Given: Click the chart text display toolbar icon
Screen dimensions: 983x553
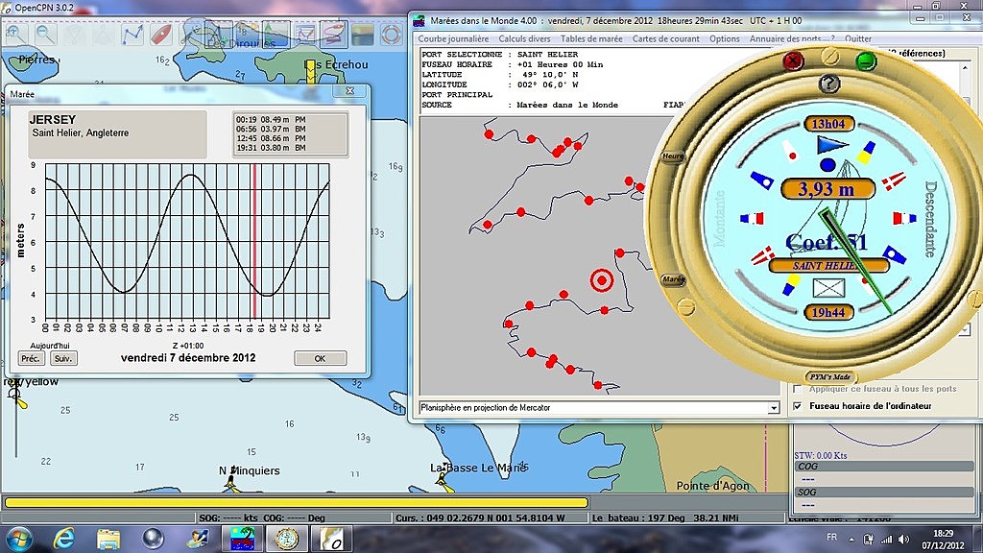Looking at the screenshot, I should point(218,34).
